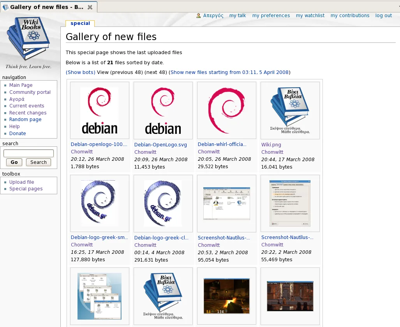Click Chomwitt under Wiki.png
400x327 pixels.
coord(272,152)
